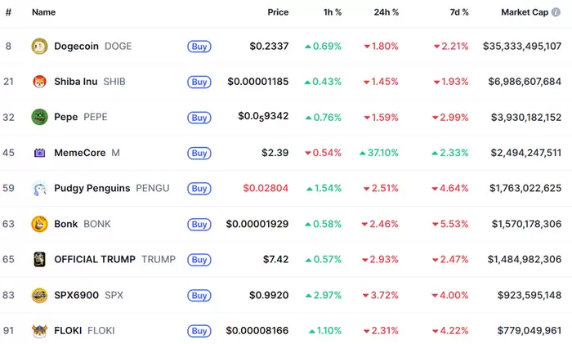Click the SPX6900 coin logo icon
The width and height of the screenshot is (572, 344).
[x=39, y=295]
